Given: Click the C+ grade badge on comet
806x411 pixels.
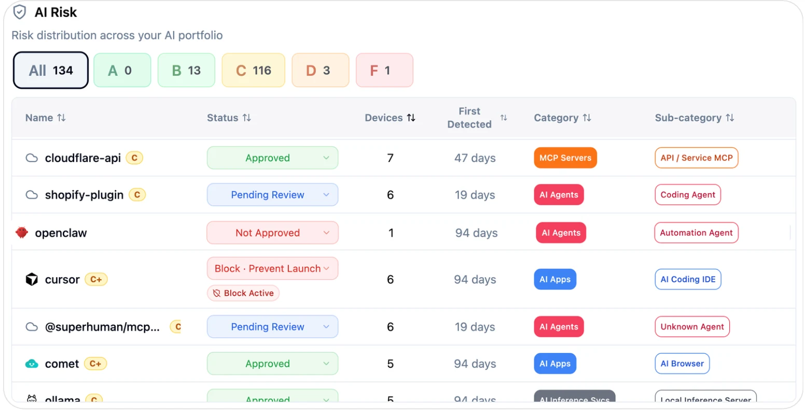Looking at the screenshot, I should 95,364.
